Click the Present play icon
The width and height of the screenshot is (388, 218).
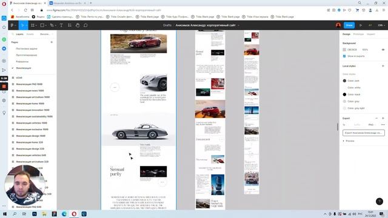tap(361, 25)
